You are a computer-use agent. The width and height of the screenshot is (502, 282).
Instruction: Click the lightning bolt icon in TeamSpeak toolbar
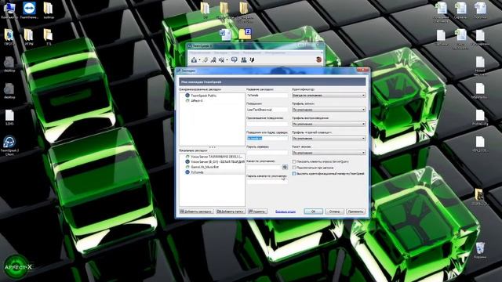pos(252,60)
